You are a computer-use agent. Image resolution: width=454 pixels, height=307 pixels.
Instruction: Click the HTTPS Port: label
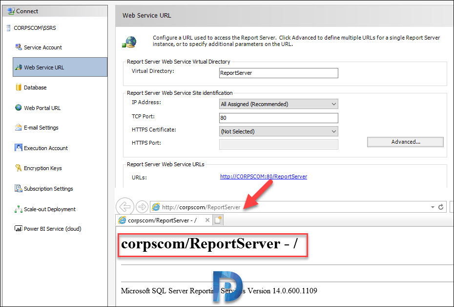146,143
